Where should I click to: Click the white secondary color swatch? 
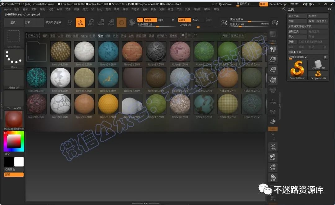19,162
